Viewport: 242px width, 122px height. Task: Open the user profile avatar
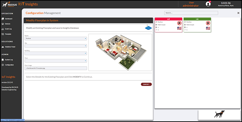(208, 4)
